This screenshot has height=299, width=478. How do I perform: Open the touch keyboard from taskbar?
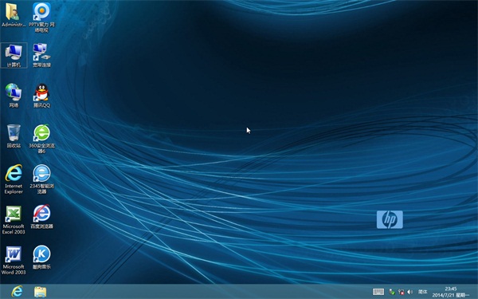[x=378, y=292]
